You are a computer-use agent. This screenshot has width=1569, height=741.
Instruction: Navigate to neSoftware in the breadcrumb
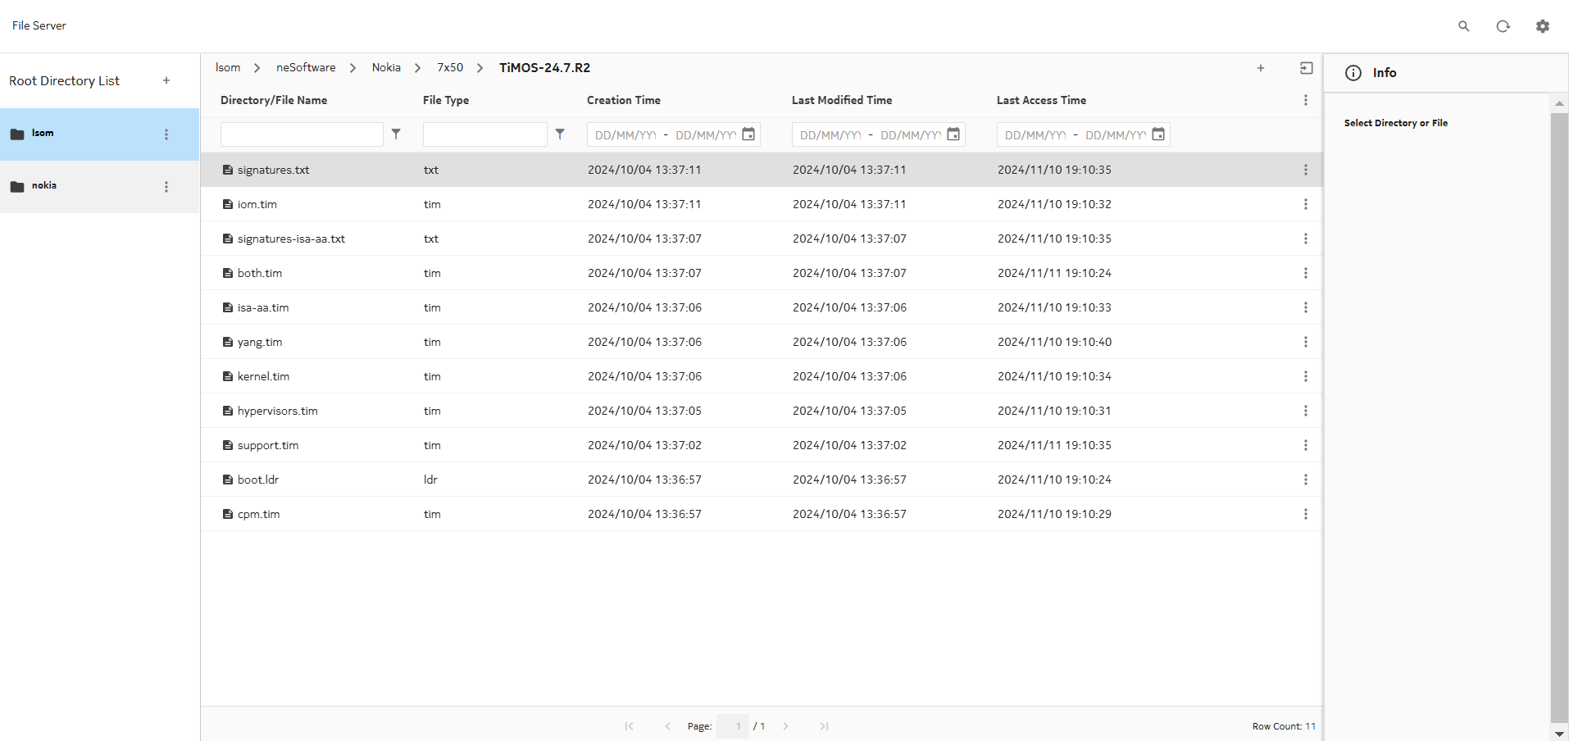(306, 67)
